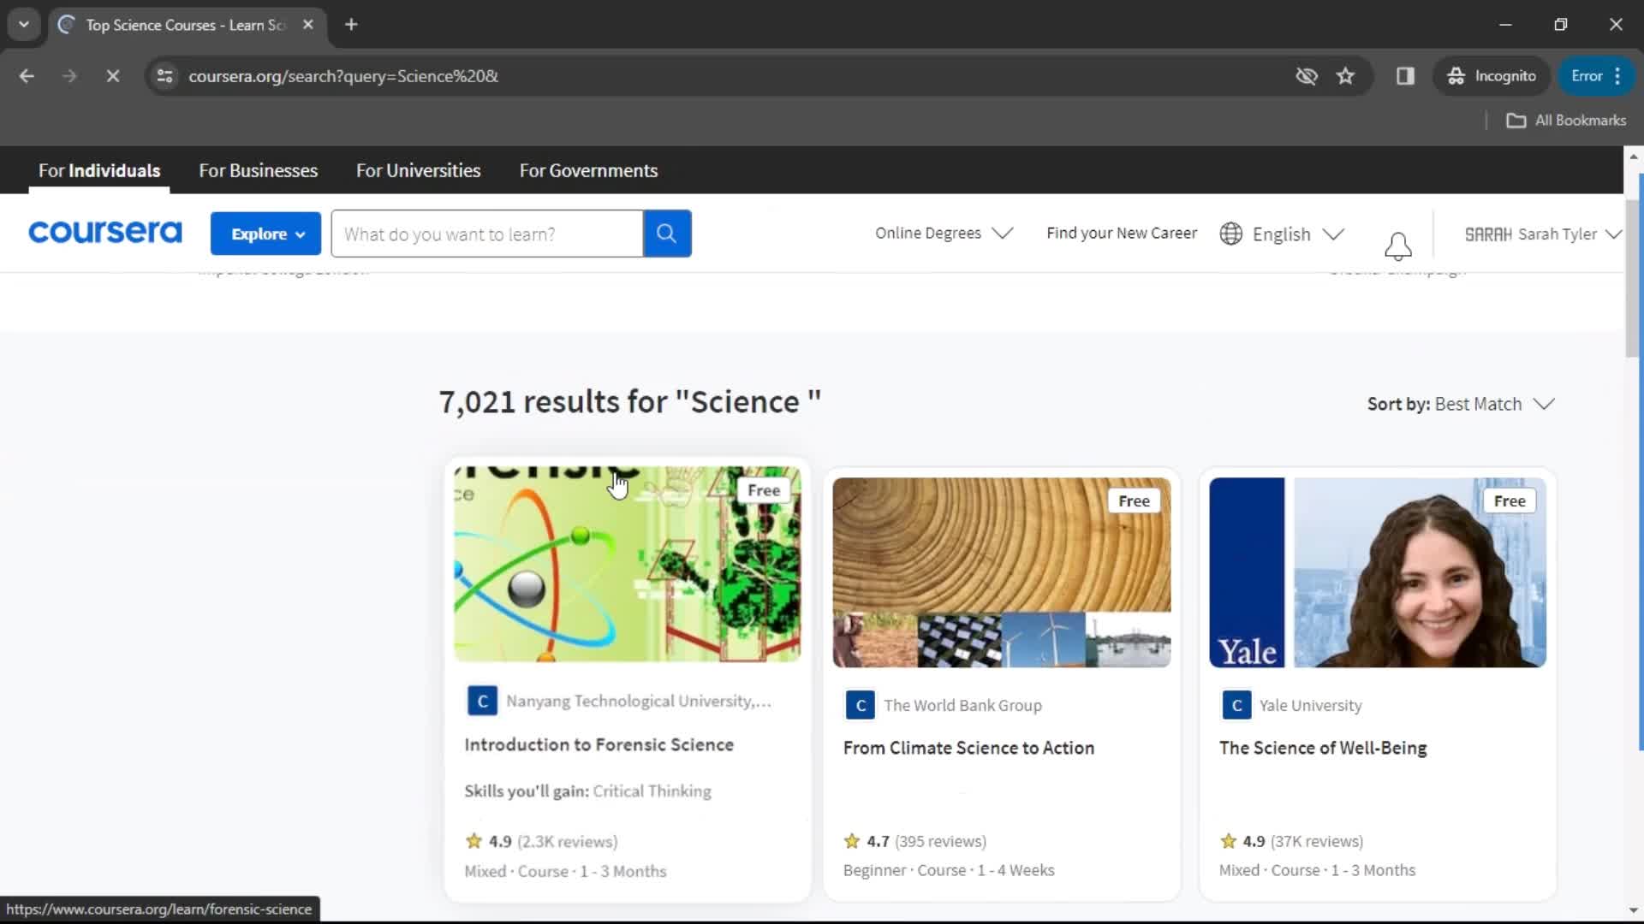Close the Top Science Courses tab
Image resolution: width=1644 pixels, height=924 pixels.
point(308,25)
